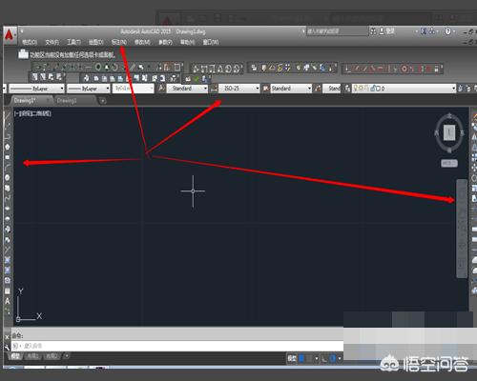Open the AutoCAD application menu button

10,35
